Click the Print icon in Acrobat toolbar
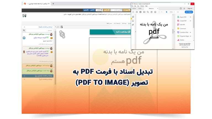This screenshot has width=212, height=119. pyautogui.click(x=141, y=12)
